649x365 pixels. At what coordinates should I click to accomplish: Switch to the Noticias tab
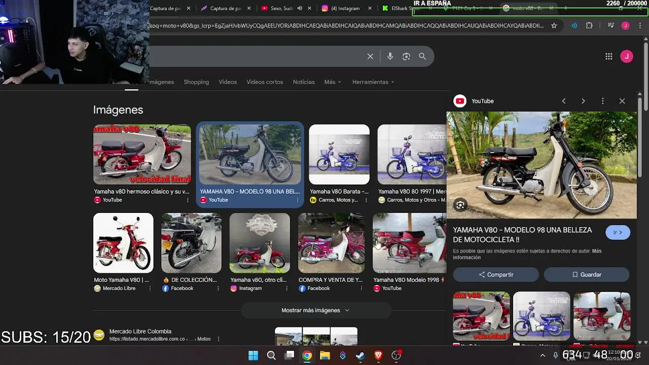pos(304,82)
